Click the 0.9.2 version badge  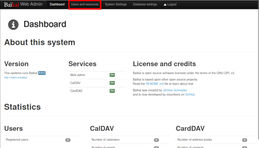(42, 73)
